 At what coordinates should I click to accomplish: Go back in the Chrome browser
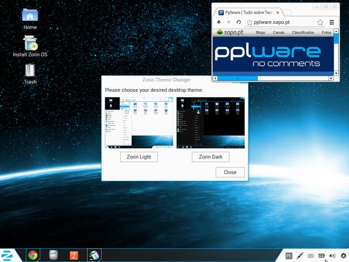pyautogui.click(x=219, y=22)
